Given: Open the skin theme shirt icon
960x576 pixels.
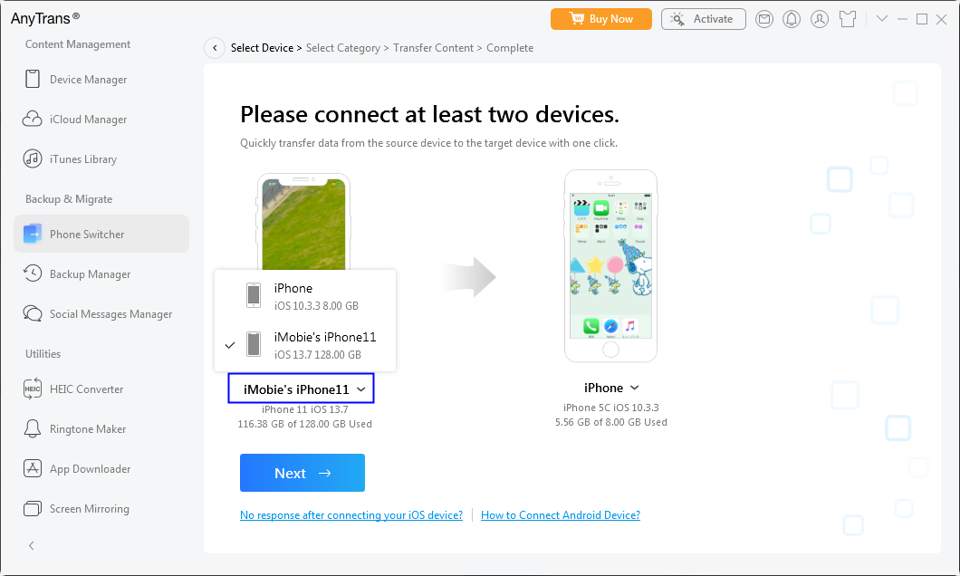Looking at the screenshot, I should click(848, 19).
